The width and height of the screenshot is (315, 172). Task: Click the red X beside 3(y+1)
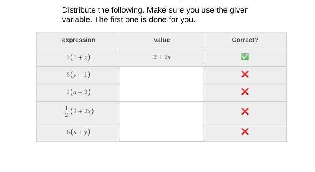click(x=245, y=74)
